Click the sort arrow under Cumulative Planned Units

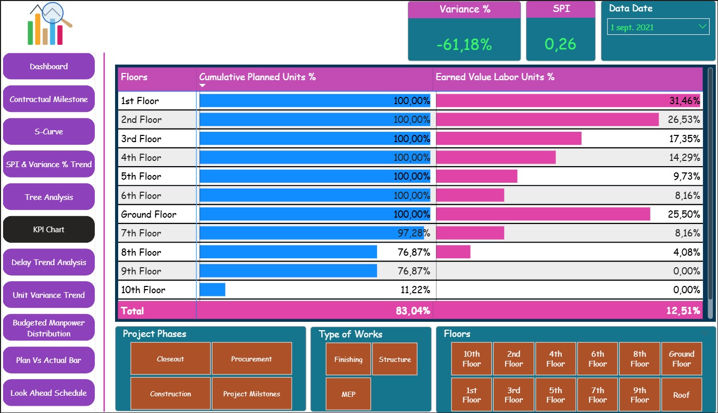[203, 85]
